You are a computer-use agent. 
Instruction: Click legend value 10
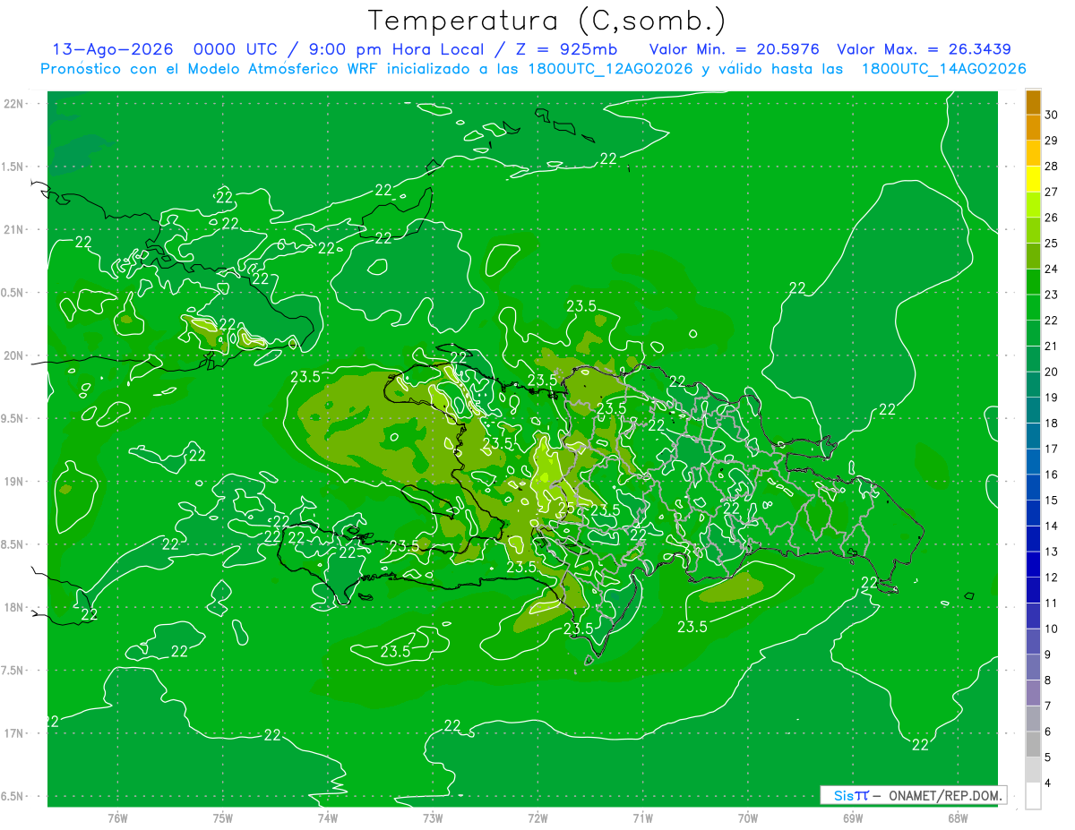pos(1052,629)
